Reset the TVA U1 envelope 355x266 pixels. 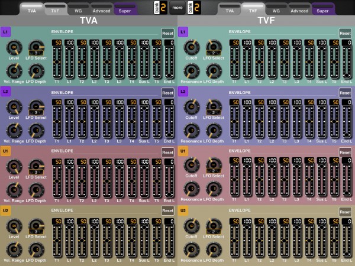point(168,153)
